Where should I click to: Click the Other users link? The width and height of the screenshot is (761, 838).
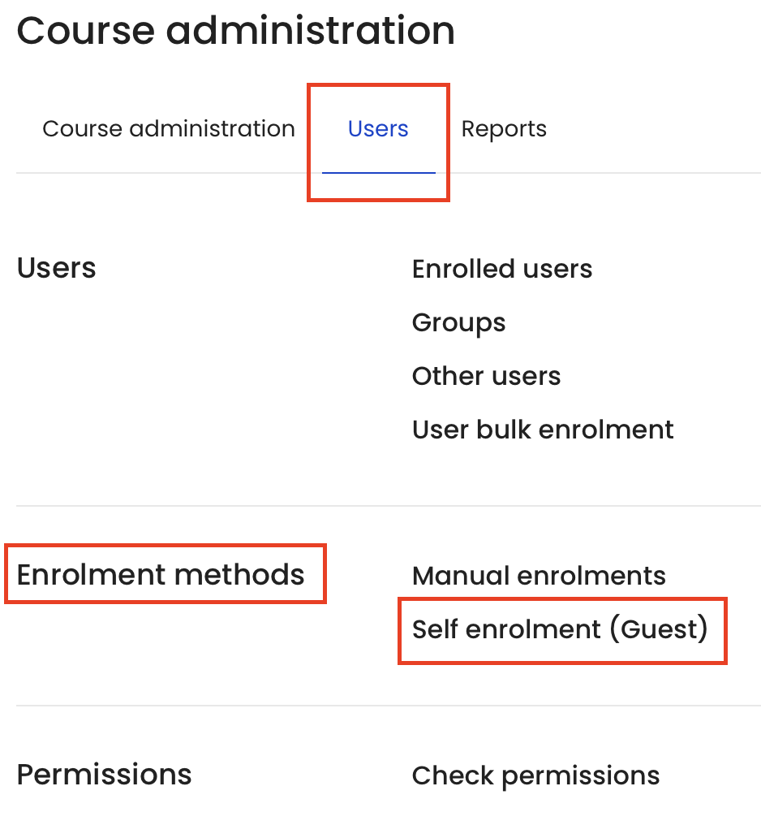487,376
